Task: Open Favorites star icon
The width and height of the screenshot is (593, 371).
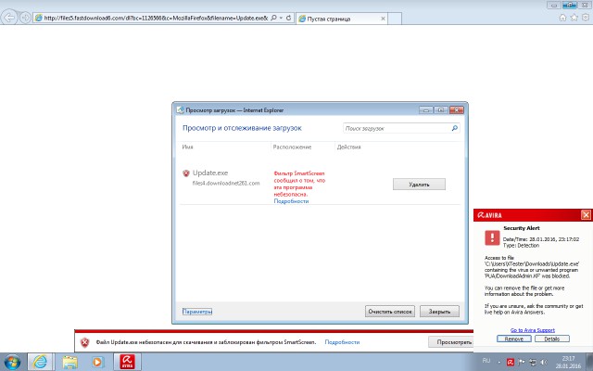Action: click(x=574, y=18)
